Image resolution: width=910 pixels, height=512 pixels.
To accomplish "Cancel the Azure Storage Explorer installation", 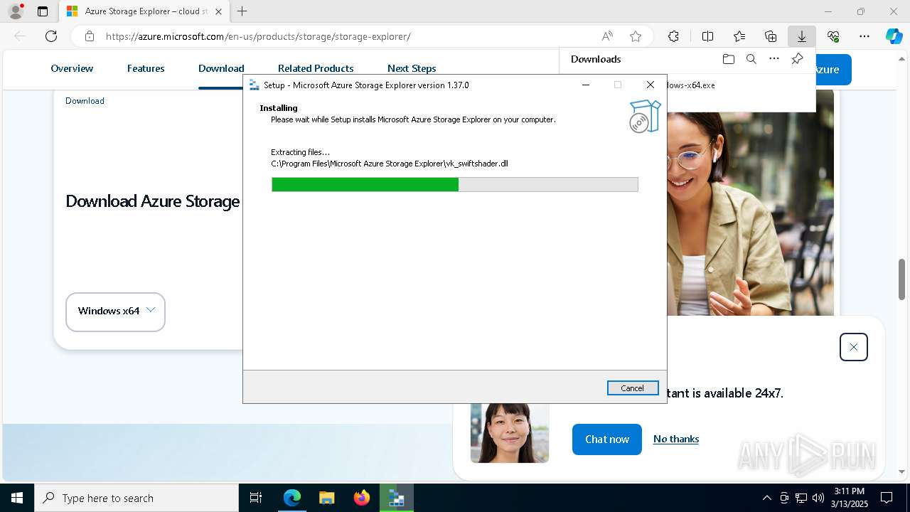I will 632,388.
